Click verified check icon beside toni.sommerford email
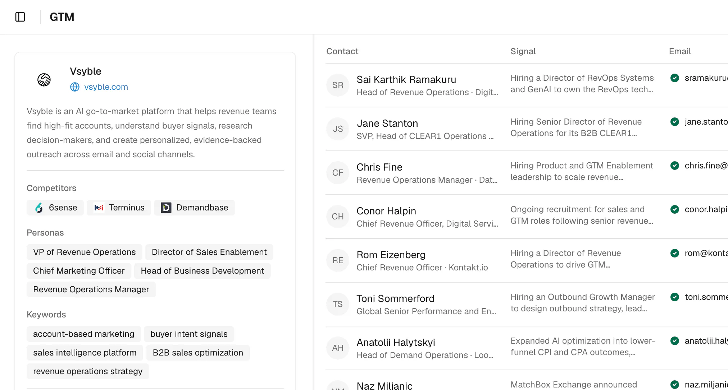Image resolution: width=728 pixels, height=390 pixels. [x=675, y=297]
